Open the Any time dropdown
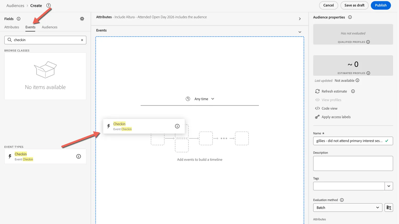Viewport: 399px width, 224px height. click(x=204, y=99)
